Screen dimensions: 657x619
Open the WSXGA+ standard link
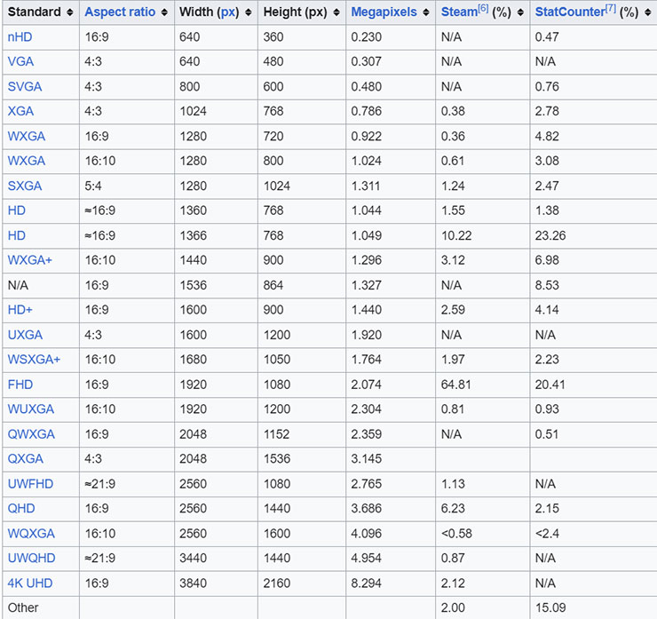point(34,360)
